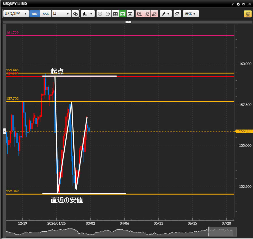The image size is (253, 239).
Task: Open the drawing pen tool menu
Action: [x=166, y=14]
